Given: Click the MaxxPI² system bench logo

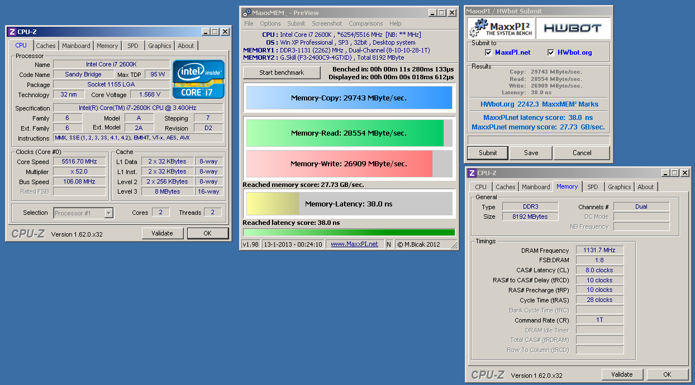Looking at the screenshot, I should tap(501, 28).
